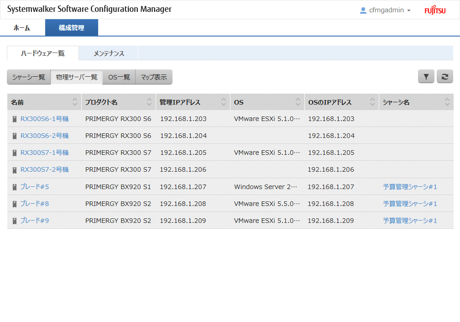Click the filter funnel icon button
460x322 pixels.
pyautogui.click(x=426, y=77)
